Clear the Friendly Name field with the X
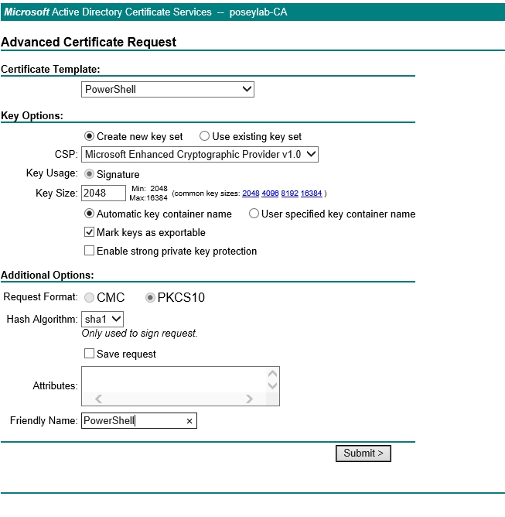Image resolution: width=505 pixels, height=517 pixels. 189,421
